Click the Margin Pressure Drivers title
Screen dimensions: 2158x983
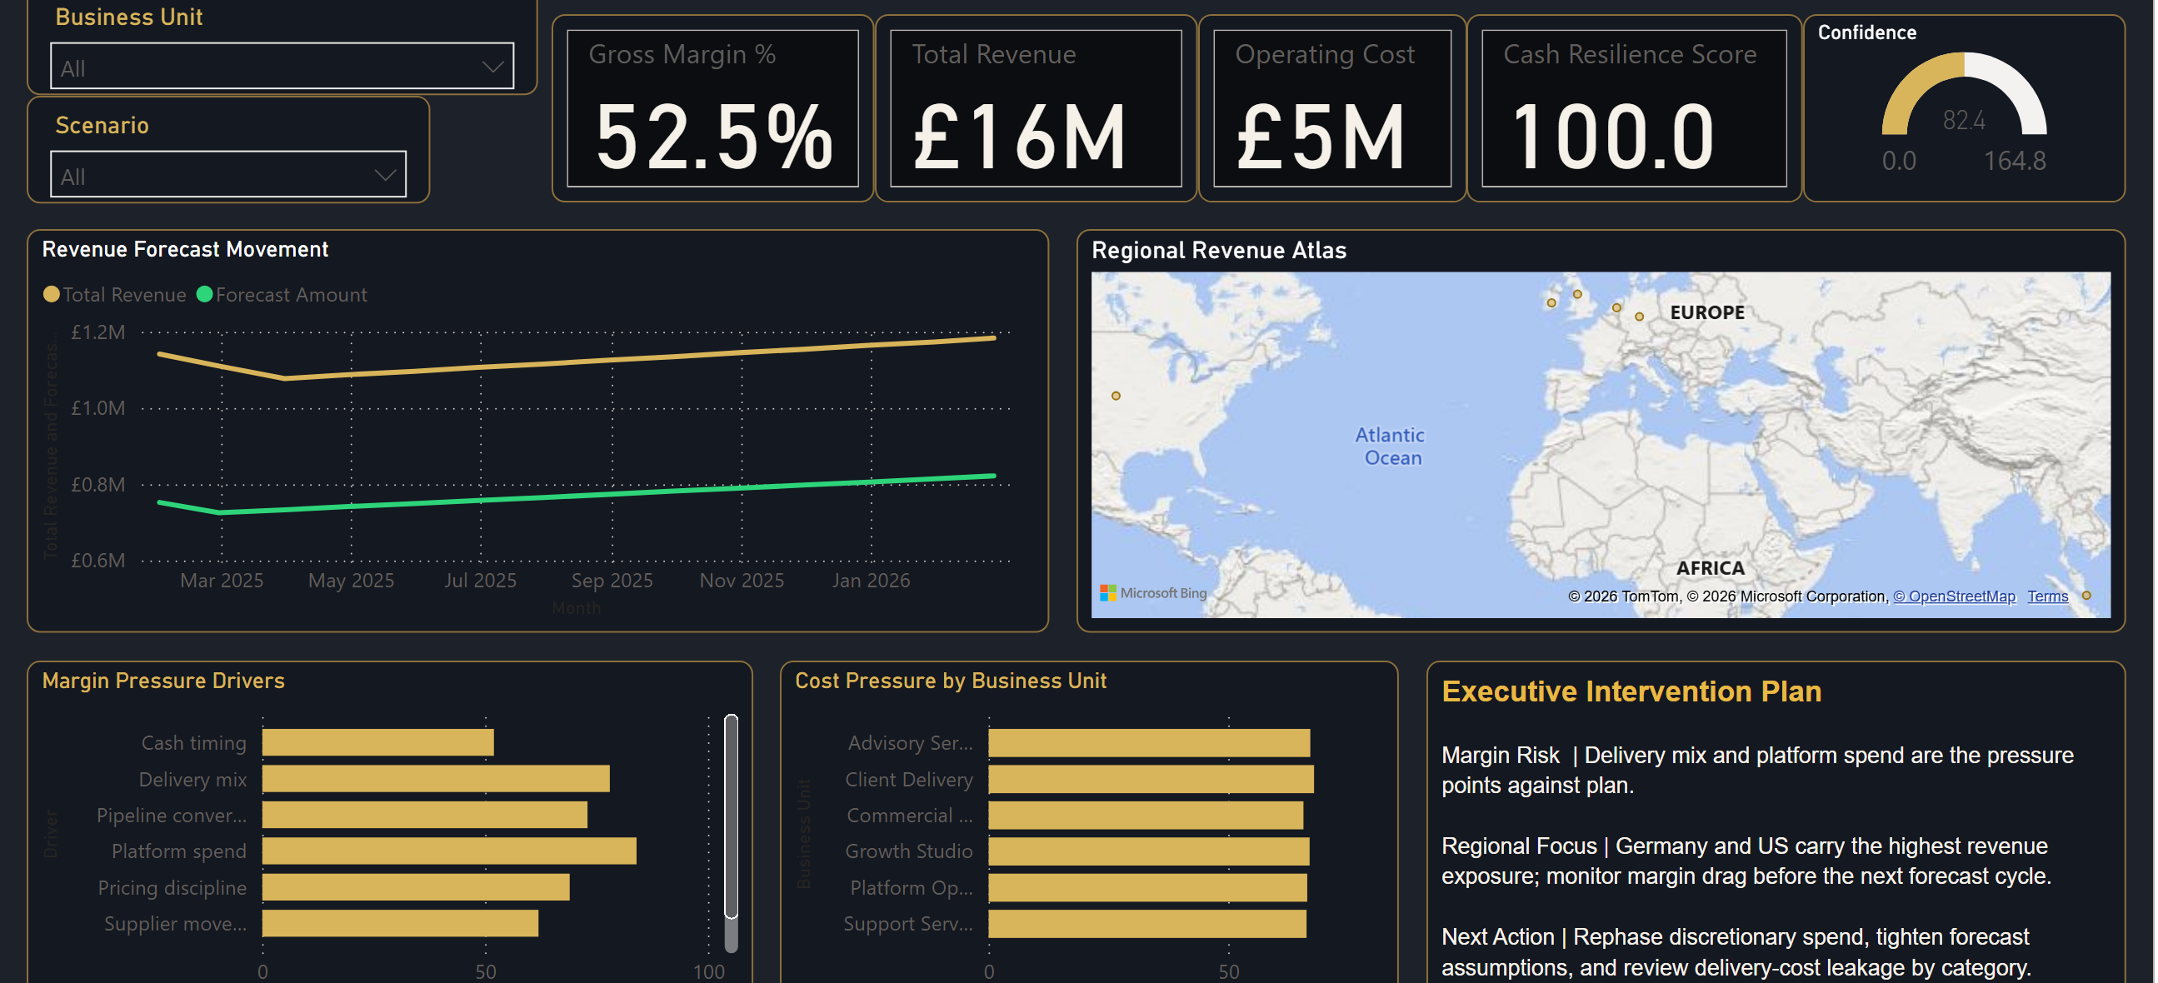tap(163, 680)
